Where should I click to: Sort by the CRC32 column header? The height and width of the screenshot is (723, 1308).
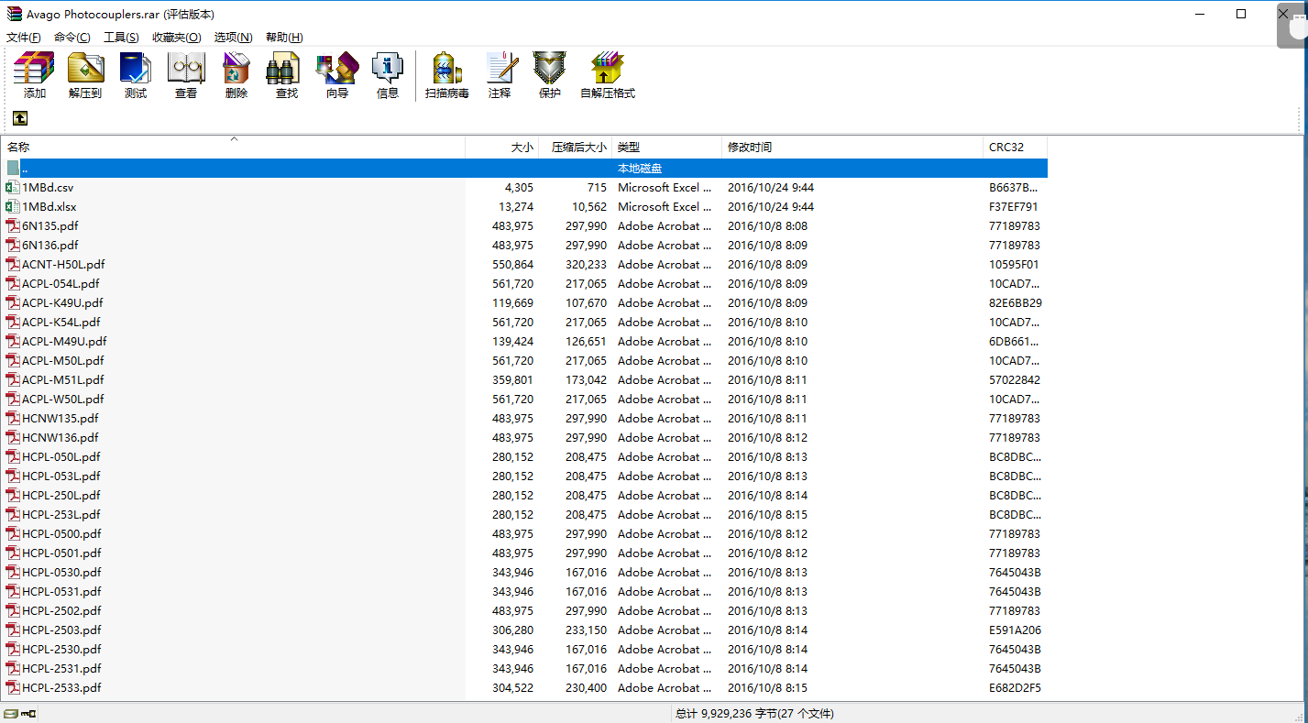pyautogui.click(x=1015, y=147)
